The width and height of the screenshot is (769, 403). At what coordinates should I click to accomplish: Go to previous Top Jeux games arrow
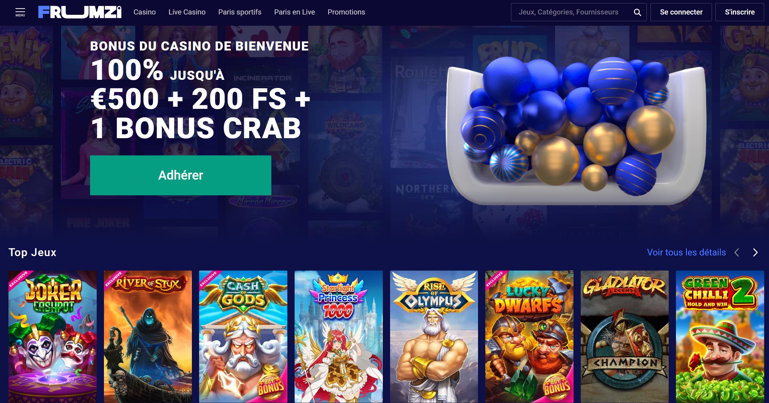click(x=737, y=252)
